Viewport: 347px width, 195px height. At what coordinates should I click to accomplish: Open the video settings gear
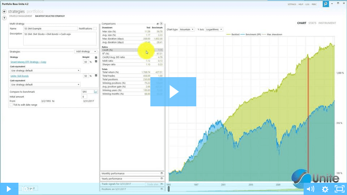pyautogui.click(x=325, y=189)
